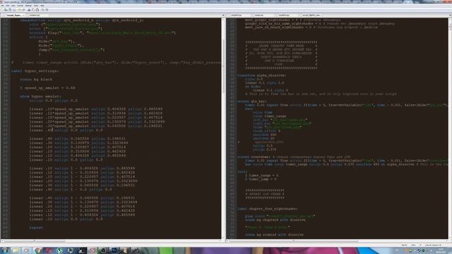This screenshot has height=254, width=452.
Task: Open the Format menu
Action: pos(20,6)
